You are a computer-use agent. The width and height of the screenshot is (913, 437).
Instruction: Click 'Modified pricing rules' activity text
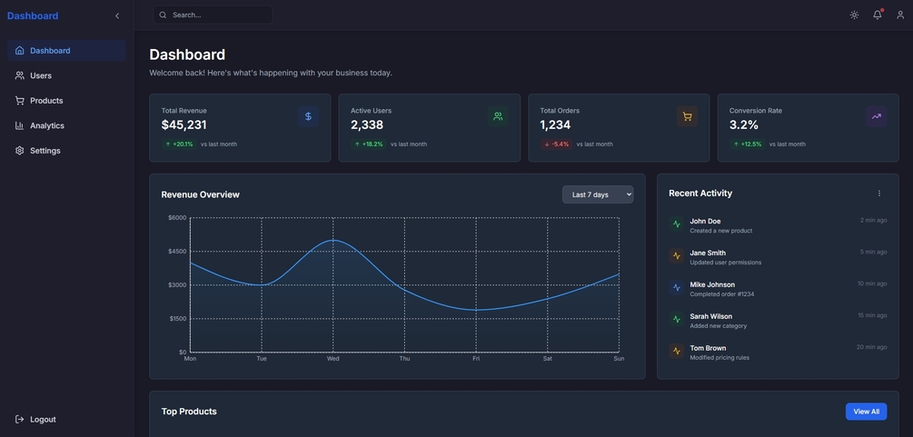[x=719, y=358]
